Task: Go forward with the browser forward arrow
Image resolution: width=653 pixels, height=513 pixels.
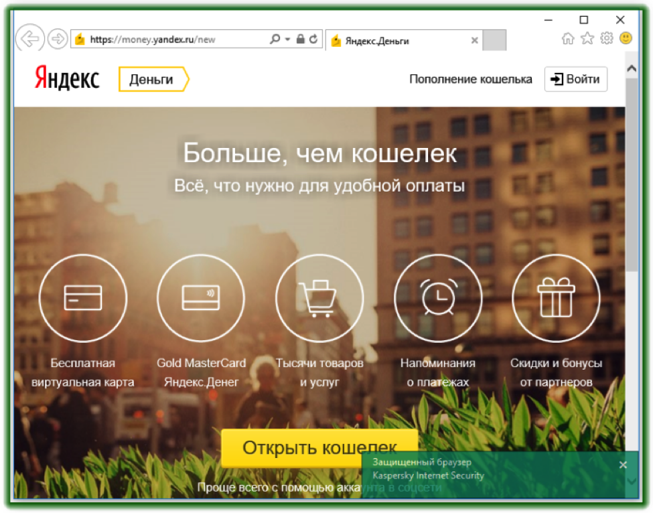Action: click(x=58, y=39)
